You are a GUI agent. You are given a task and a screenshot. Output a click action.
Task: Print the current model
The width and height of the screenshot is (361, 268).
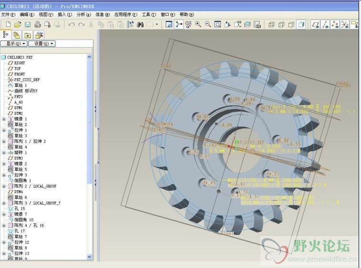click(38, 24)
